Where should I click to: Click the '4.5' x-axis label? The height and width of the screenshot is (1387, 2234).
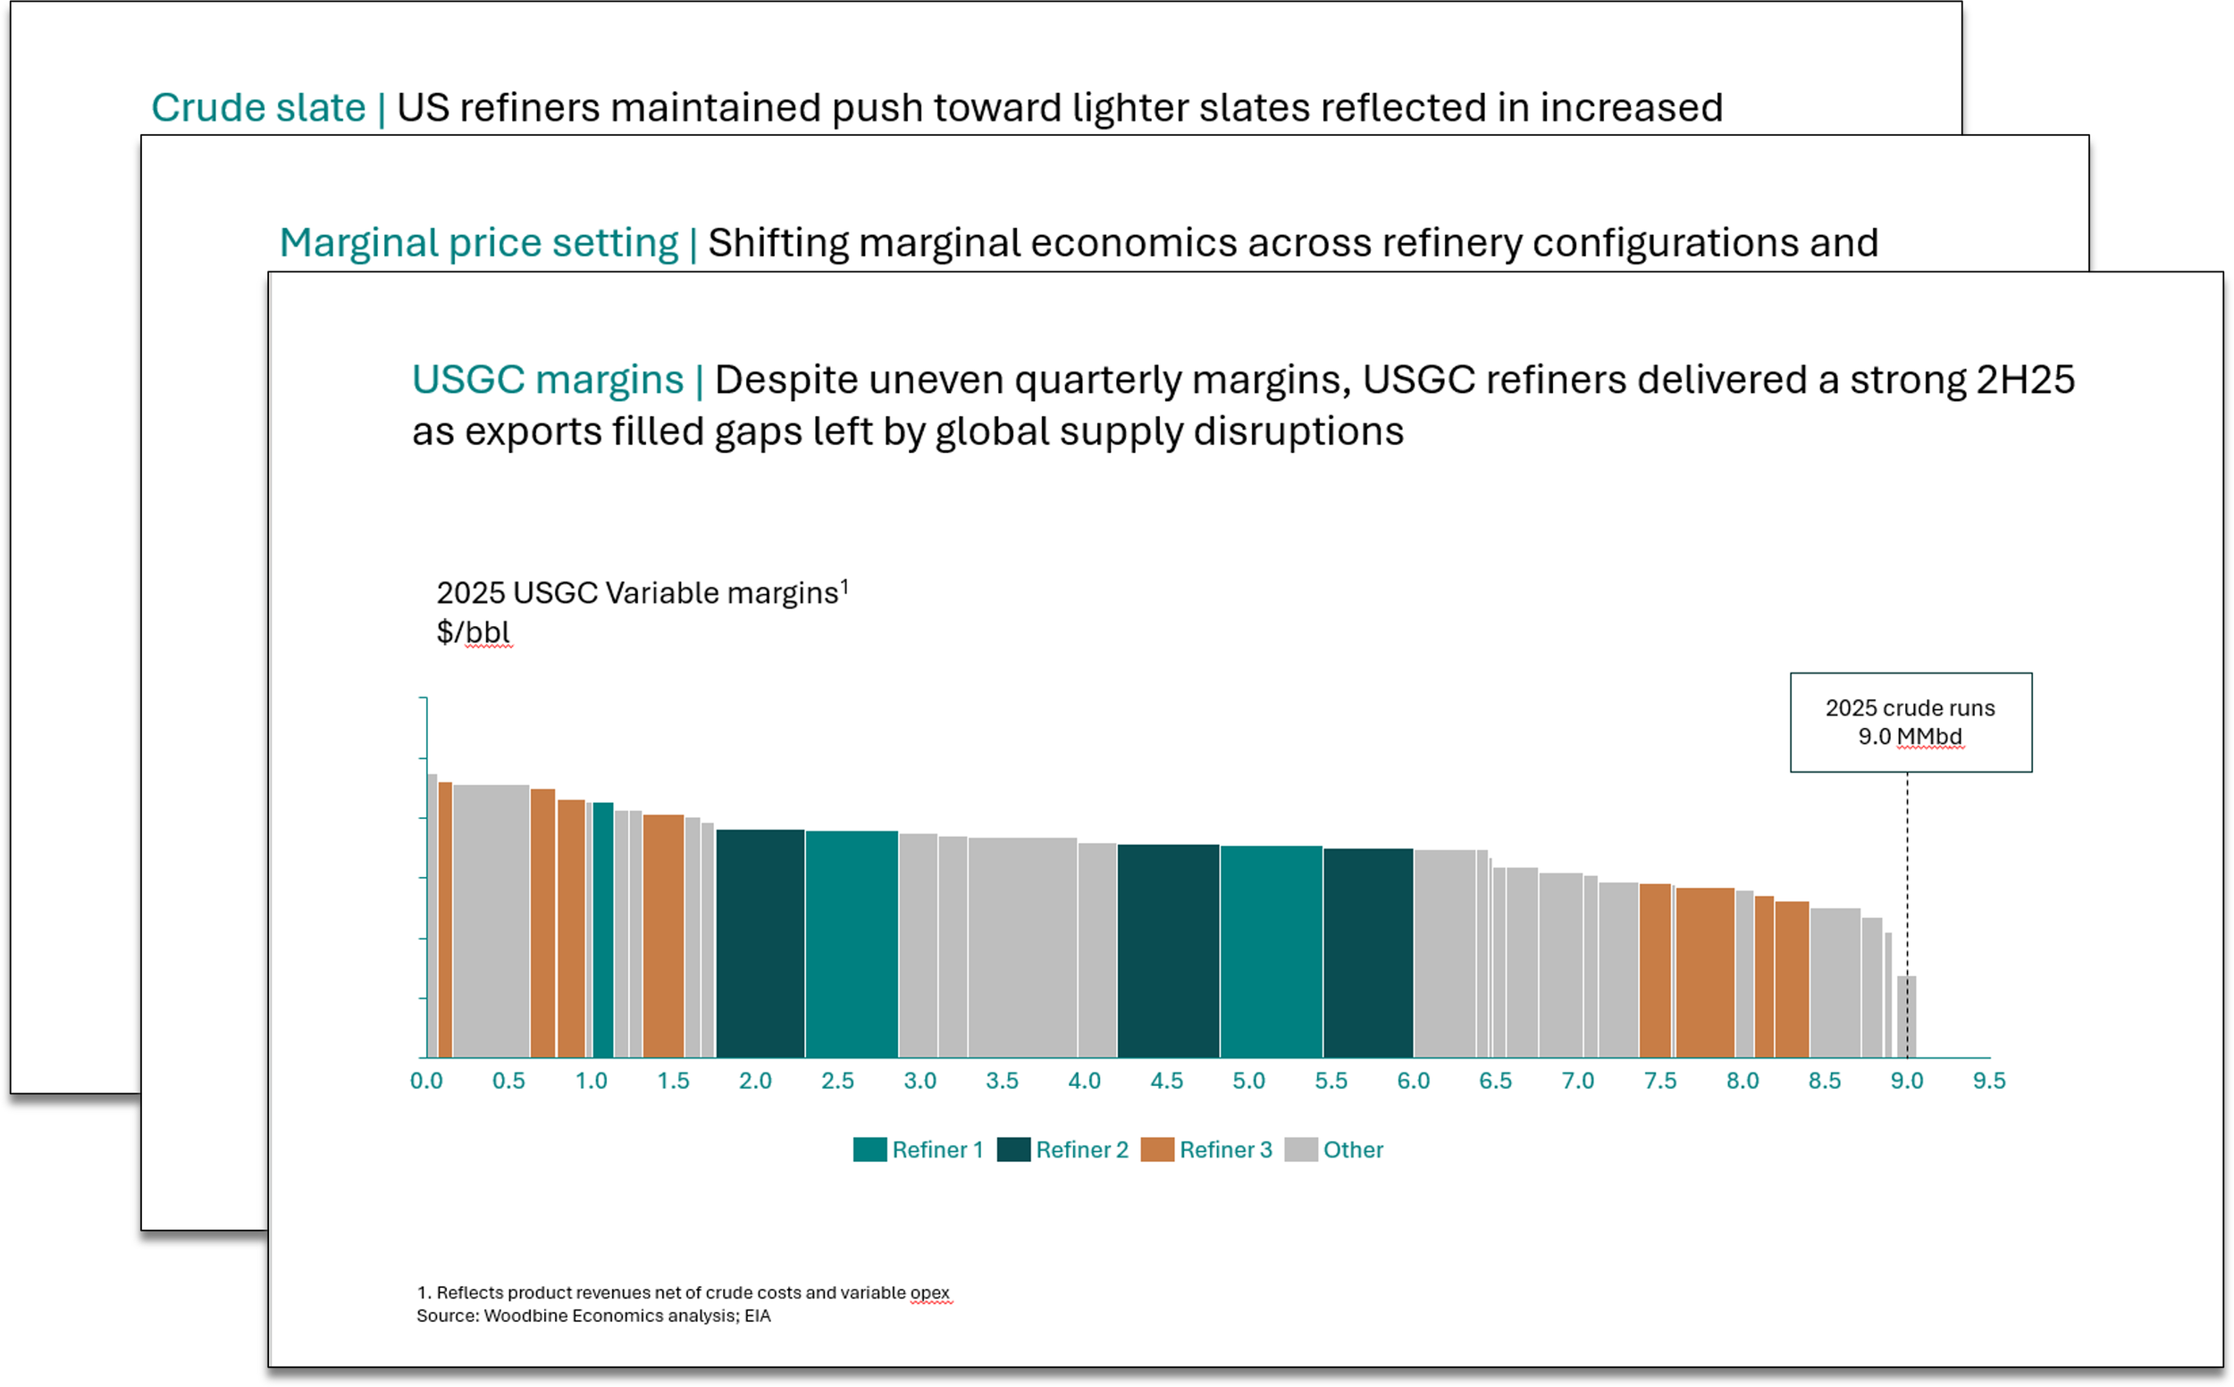(x=1167, y=1082)
